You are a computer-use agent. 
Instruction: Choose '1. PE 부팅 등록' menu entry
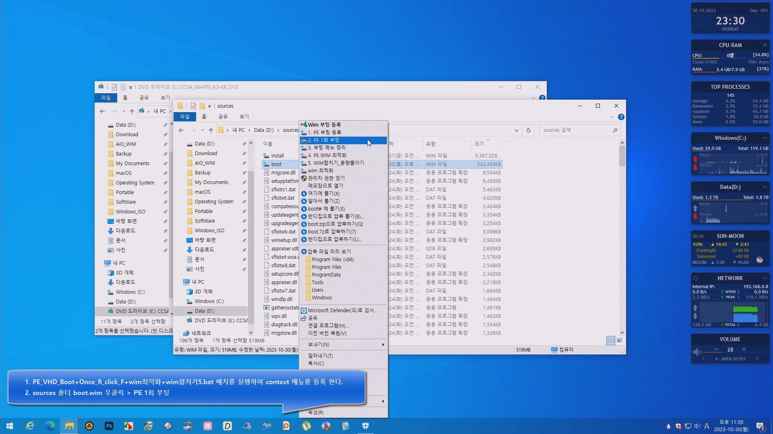343,132
